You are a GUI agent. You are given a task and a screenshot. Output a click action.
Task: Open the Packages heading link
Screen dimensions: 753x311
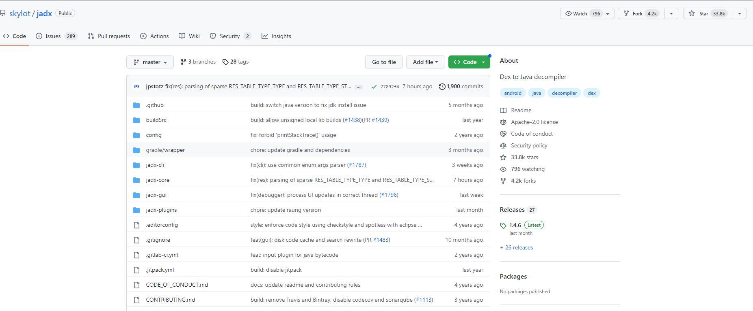[513, 276]
